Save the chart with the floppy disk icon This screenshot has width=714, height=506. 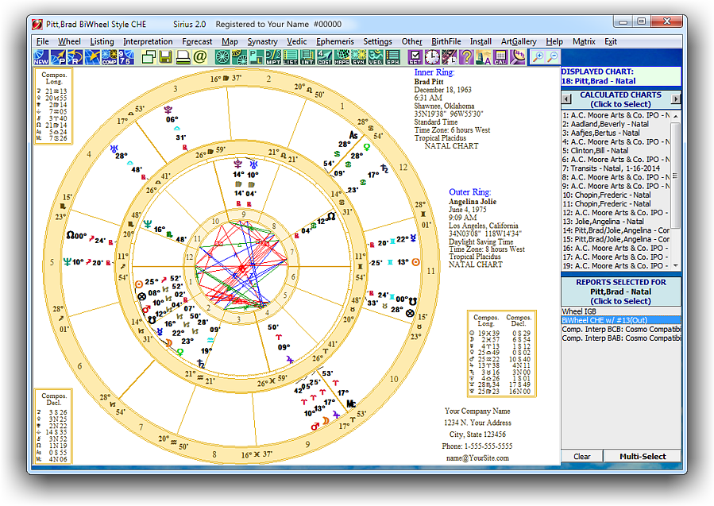165,57
